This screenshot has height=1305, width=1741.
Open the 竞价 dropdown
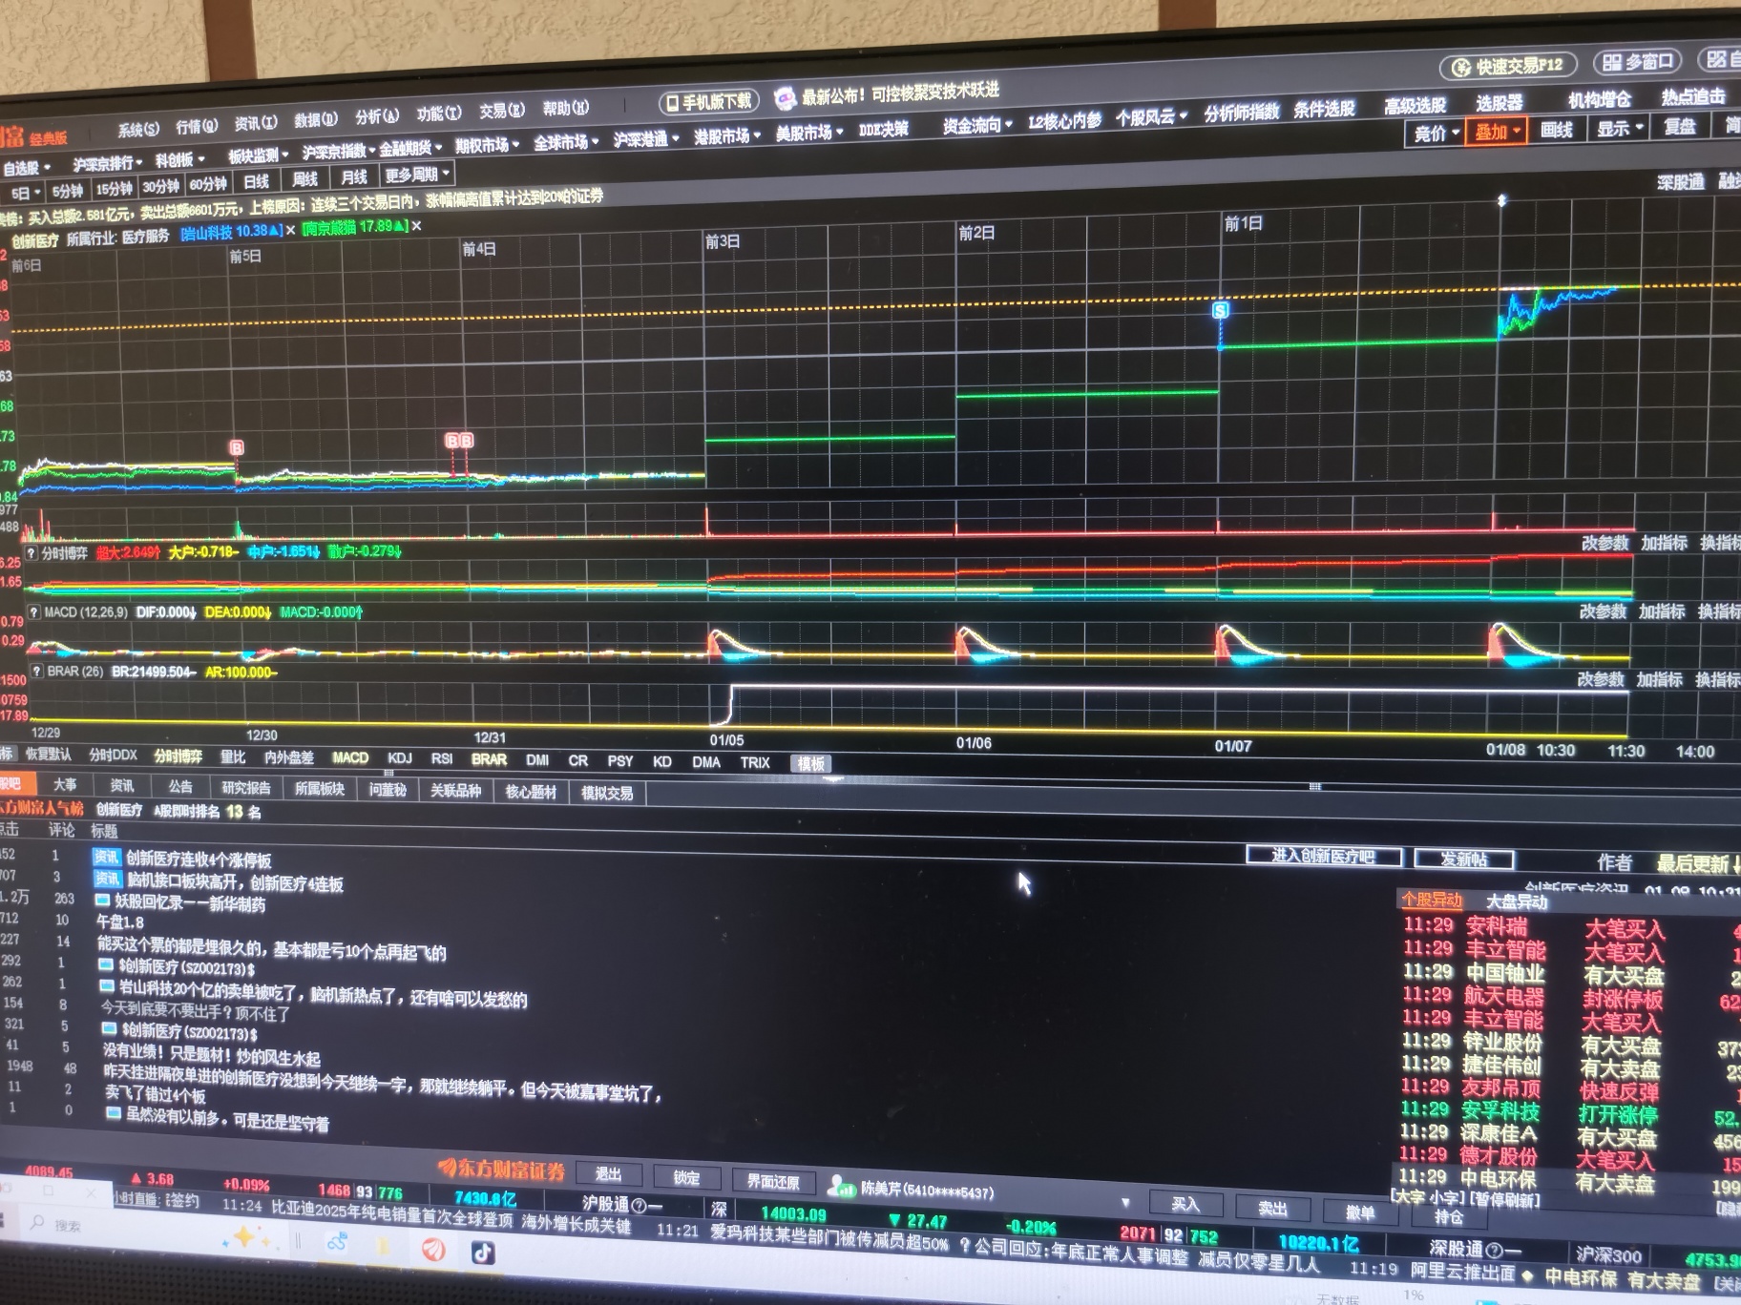click(1437, 134)
